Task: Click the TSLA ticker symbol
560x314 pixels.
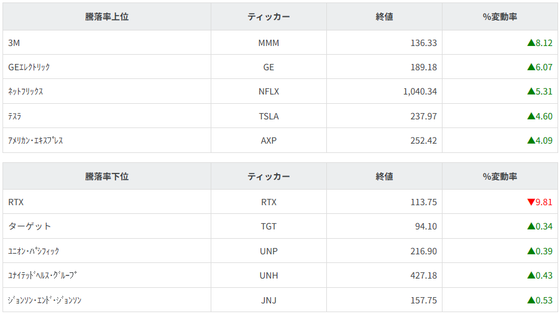Action: pyautogui.click(x=269, y=116)
